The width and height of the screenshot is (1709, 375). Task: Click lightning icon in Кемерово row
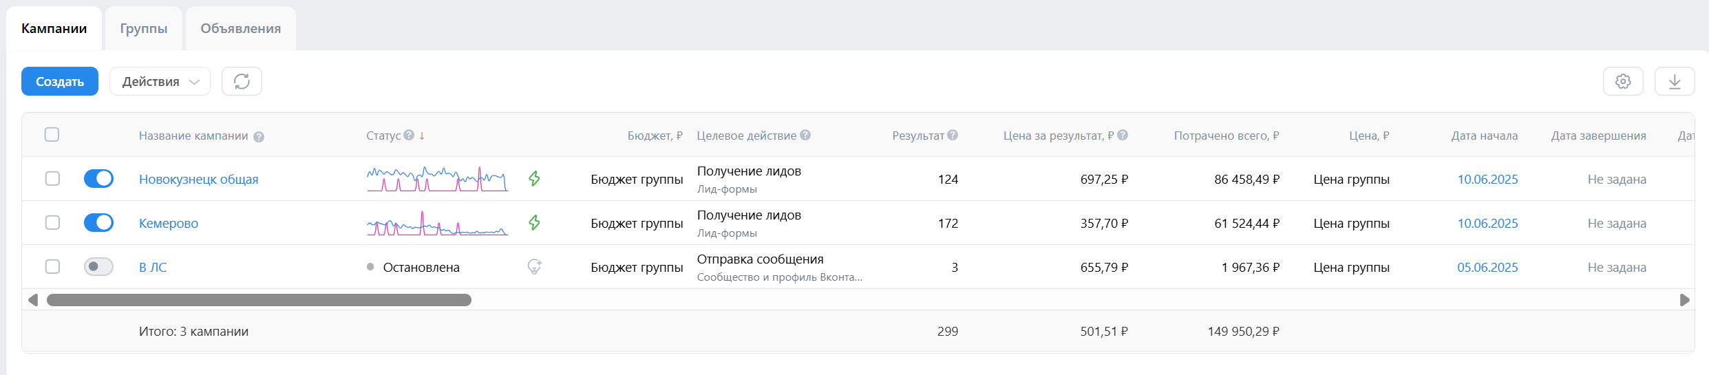tap(534, 223)
